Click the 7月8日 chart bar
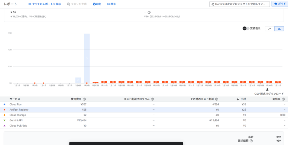 pos(78,80)
